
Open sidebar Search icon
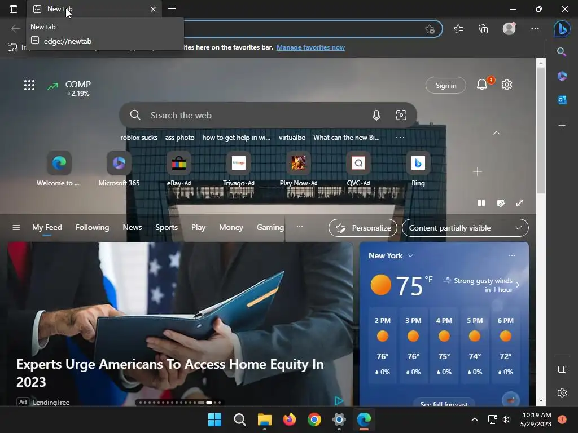tap(562, 52)
